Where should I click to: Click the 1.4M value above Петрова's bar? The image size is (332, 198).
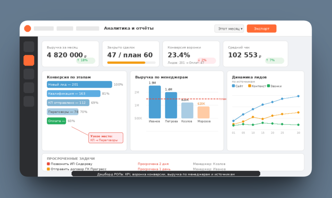click(169, 90)
